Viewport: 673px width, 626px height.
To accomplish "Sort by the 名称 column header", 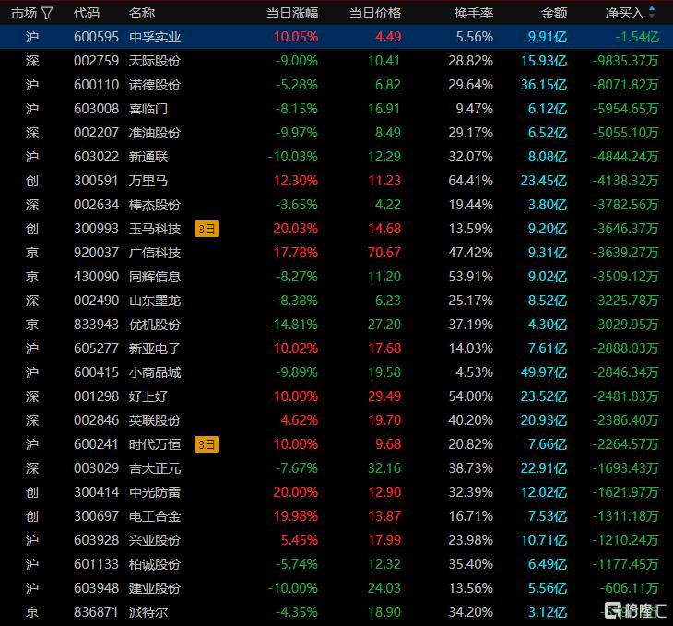I will [x=142, y=13].
